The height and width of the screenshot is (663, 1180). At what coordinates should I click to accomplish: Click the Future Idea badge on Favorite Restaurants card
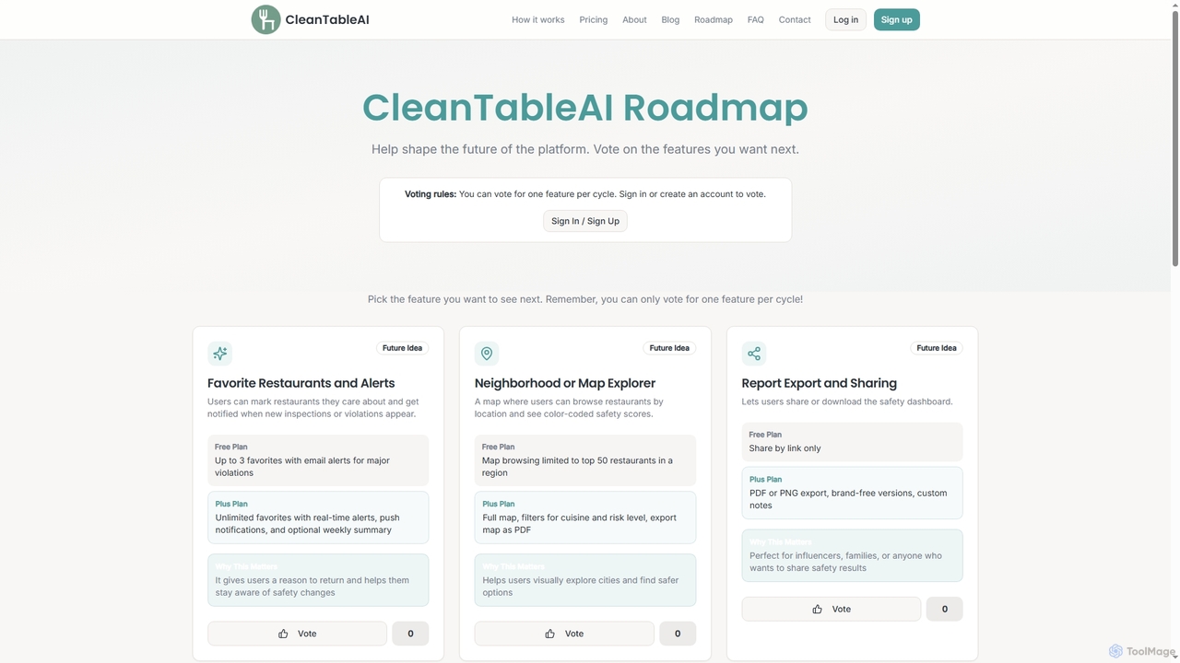coord(403,348)
